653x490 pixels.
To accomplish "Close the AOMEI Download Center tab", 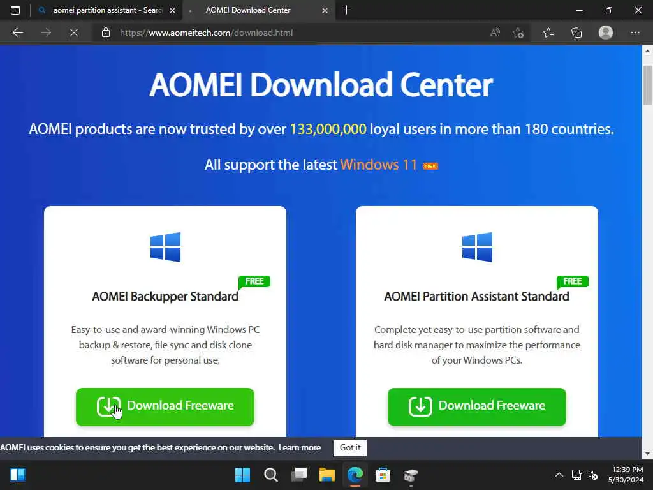I will pyautogui.click(x=325, y=10).
